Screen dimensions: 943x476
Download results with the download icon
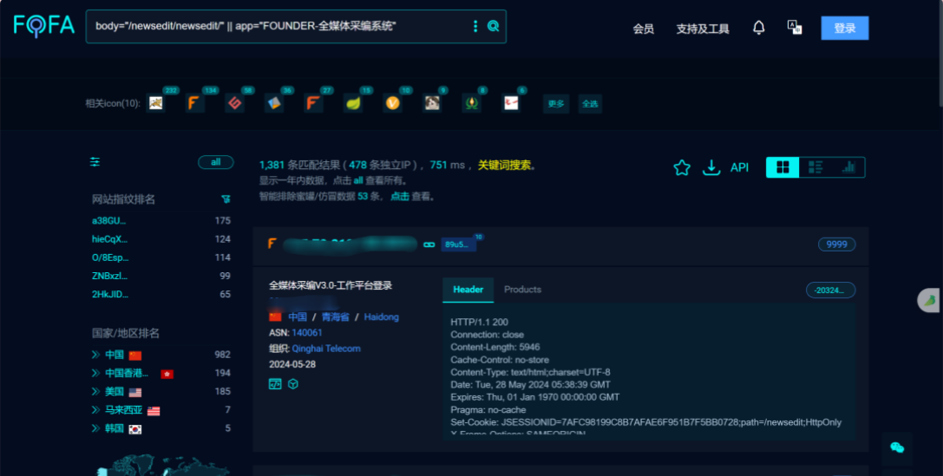click(x=711, y=167)
